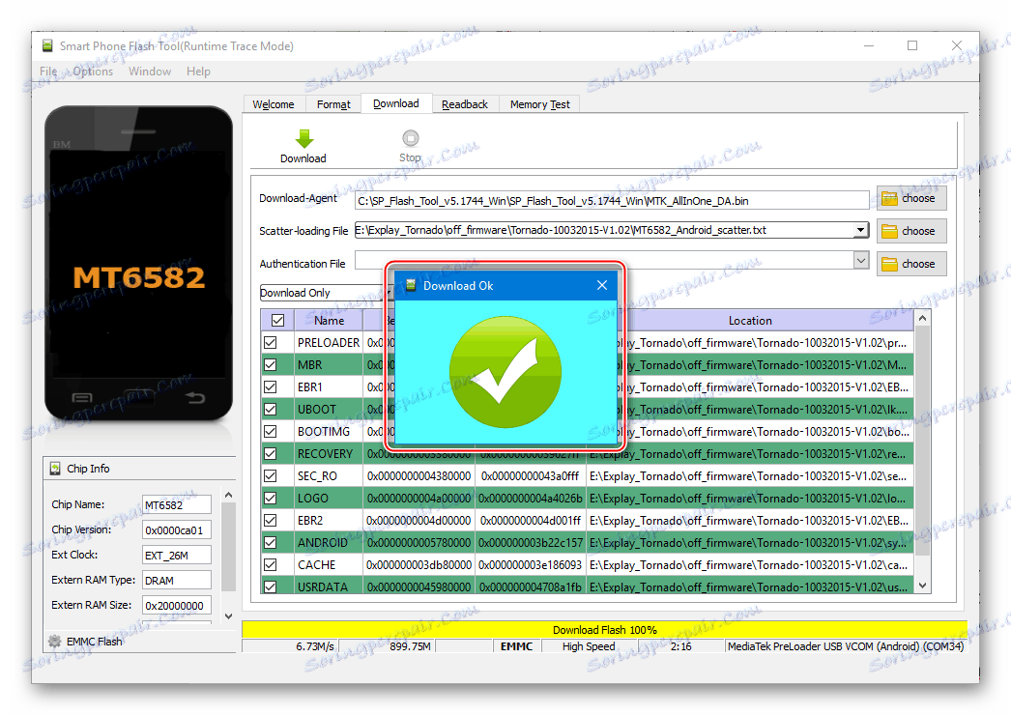Select the CACHE begin address 0x000000003db80000
Screen dimensions: 1011x715
(419, 565)
